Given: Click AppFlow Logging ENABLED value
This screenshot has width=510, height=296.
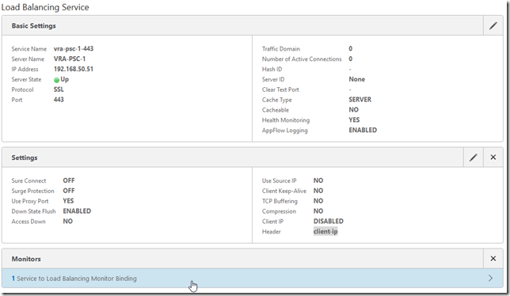Looking at the screenshot, I should 363,130.
